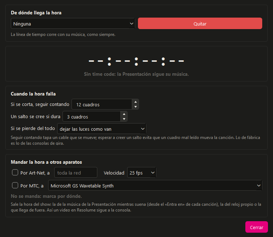Click the 'Sale la hora del show' help text
The image size is (273, 237).
click(x=136, y=207)
